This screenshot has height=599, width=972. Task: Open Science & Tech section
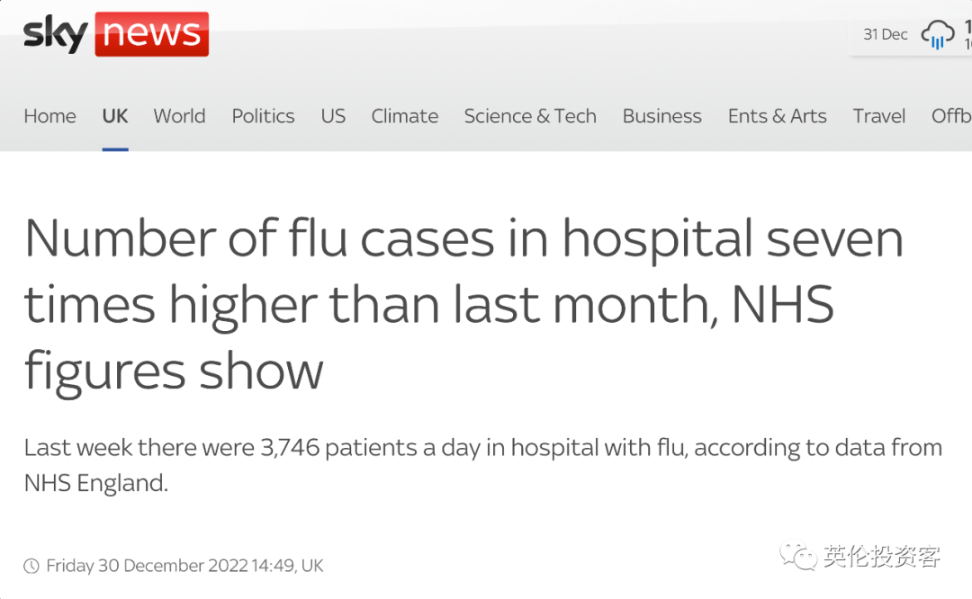pyautogui.click(x=530, y=116)
